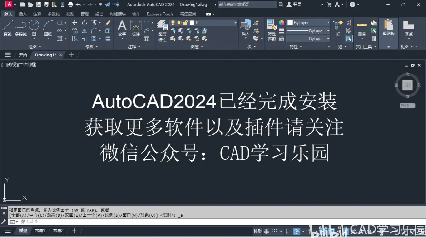Image resolution: width=426 pixels, height=238 pixels.
Task: Switch to the 开始 start tab
Action: pos(23,55)
